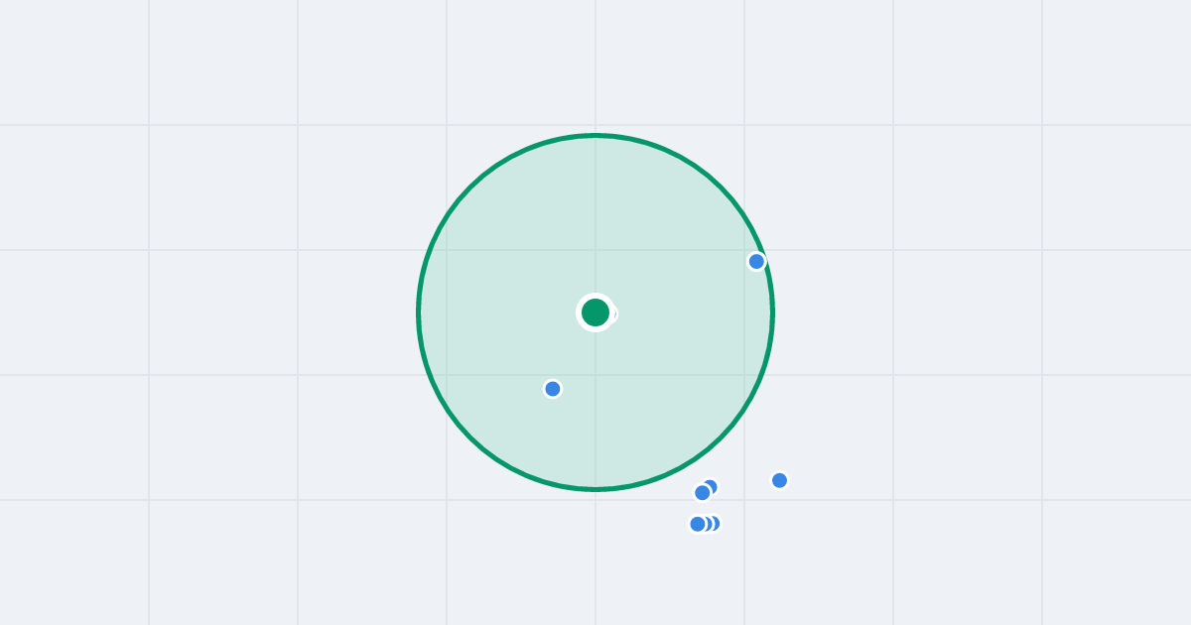
Task: Click the empty grid cell in the bottom-right corner
Action: [x=1117, y=562]
